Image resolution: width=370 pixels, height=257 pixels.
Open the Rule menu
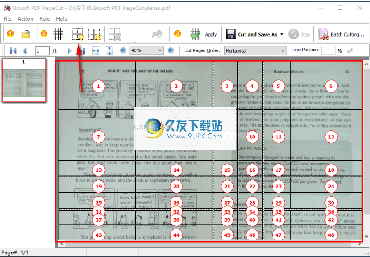[x=45, y=19]
